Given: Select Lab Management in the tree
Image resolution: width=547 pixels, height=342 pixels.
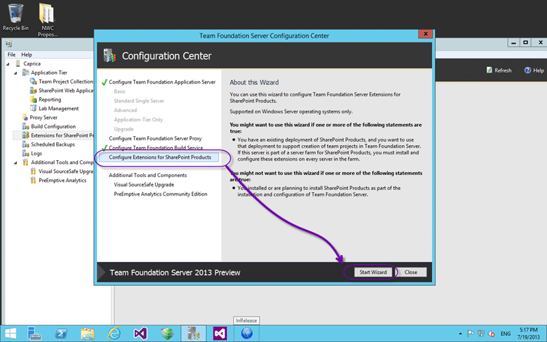Looking at the screenshot, I should click(59, 109).
